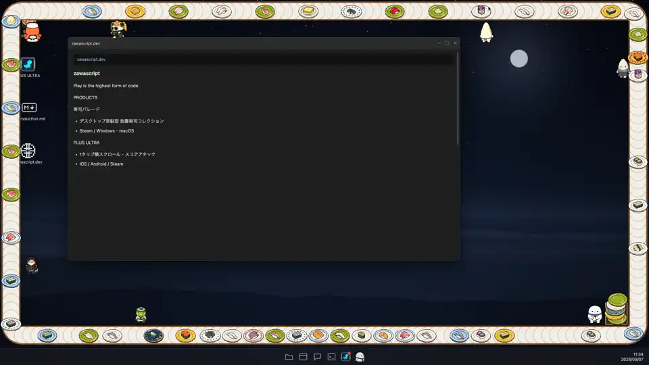Click the 寿司パレード product title

point(87,109)
